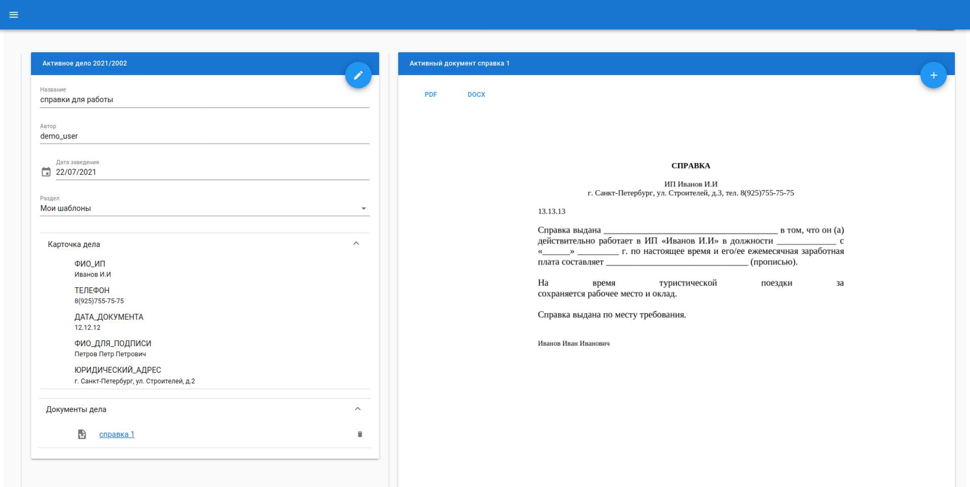This screenshot has height=487, width=970.
Task: Select the ТЕЛЕФОН card entry
Action: 99,296
